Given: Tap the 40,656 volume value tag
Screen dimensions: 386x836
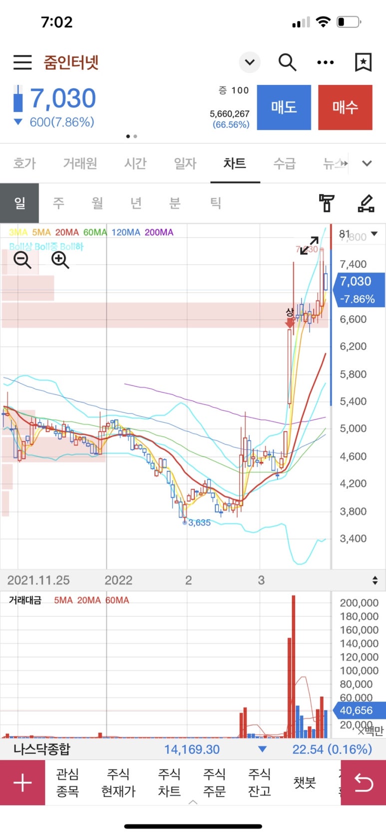Looking at the screenshot, I should [359, 710].
